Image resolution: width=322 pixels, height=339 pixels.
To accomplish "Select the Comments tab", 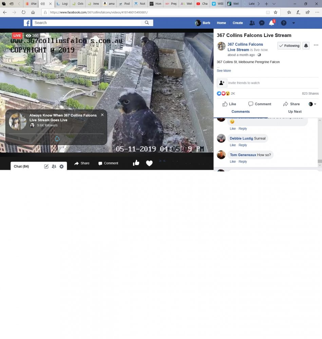I will pyautogui.click(x=240, y=112).
